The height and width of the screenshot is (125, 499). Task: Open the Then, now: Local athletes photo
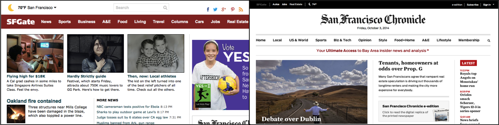click(x=156, y=53)
